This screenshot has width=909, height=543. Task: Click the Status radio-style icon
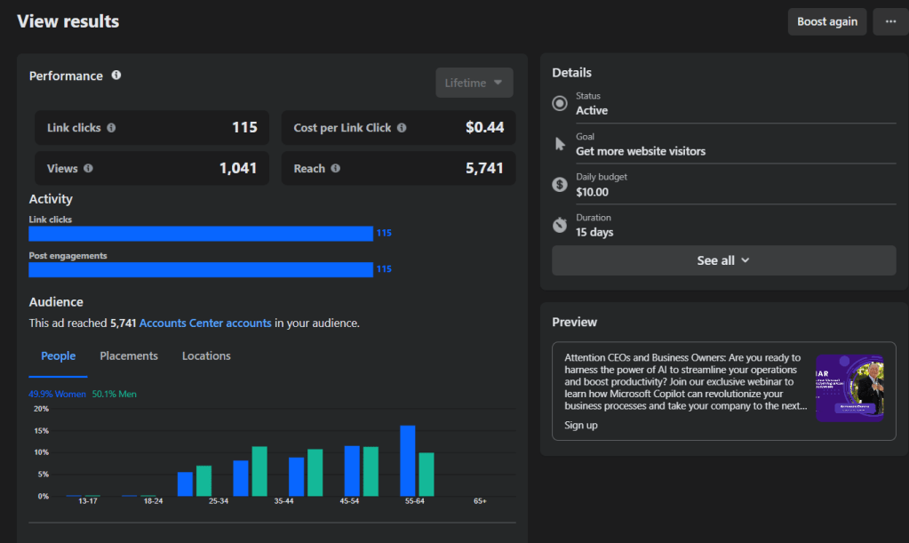[560, 103]
